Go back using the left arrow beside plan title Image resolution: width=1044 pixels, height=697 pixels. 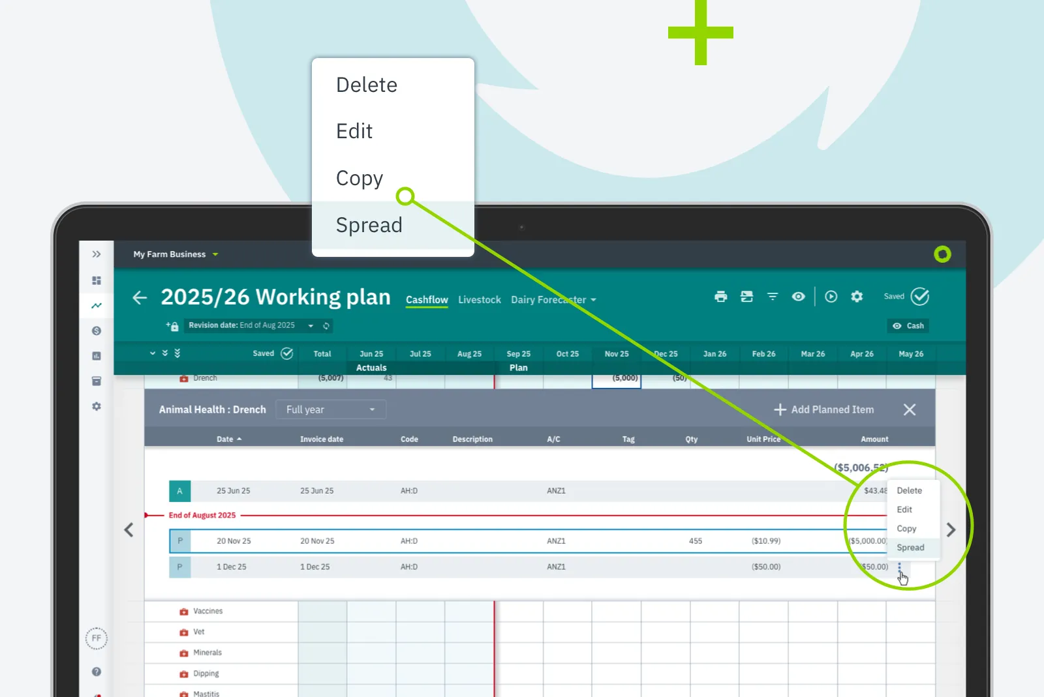tap(140, 298)
